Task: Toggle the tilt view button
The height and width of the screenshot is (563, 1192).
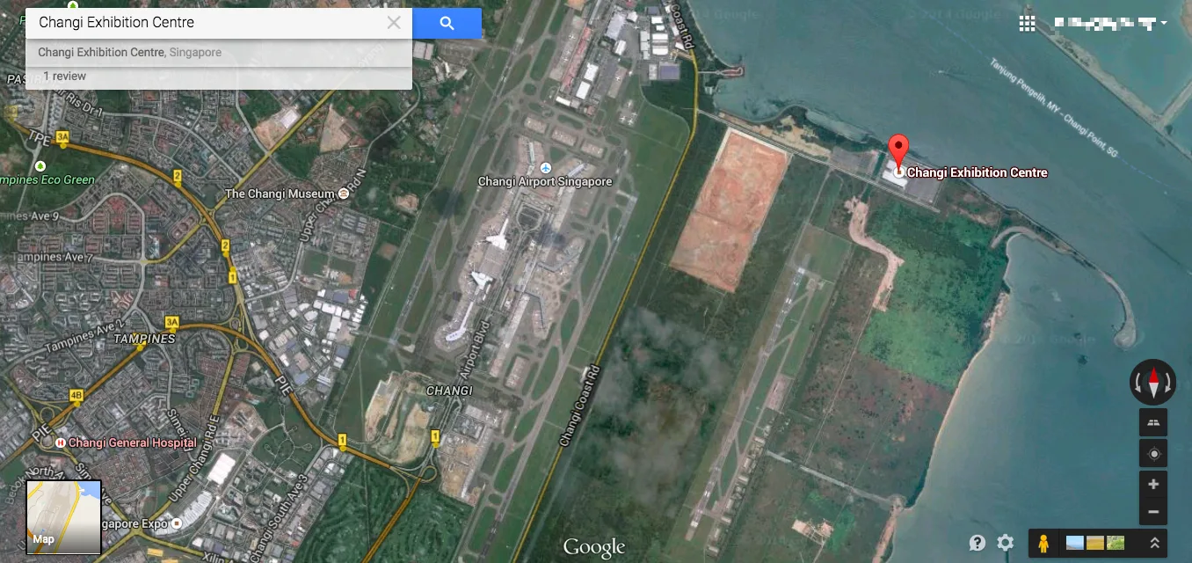Action: tap(1152, 423)
